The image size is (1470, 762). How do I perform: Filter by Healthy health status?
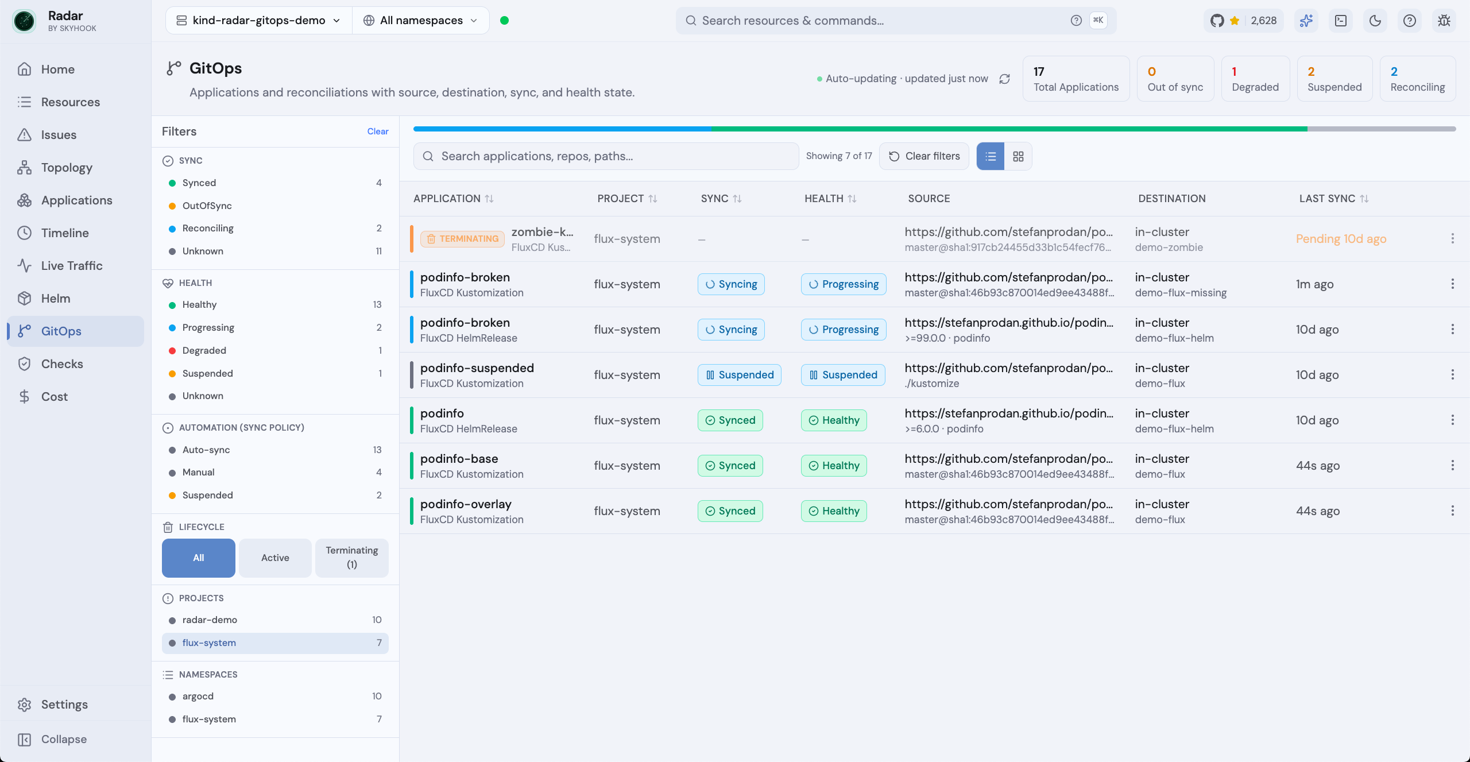pos(275,305)
